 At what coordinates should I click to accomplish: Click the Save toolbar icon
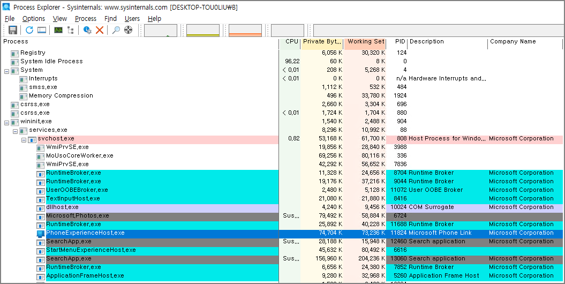13,30
